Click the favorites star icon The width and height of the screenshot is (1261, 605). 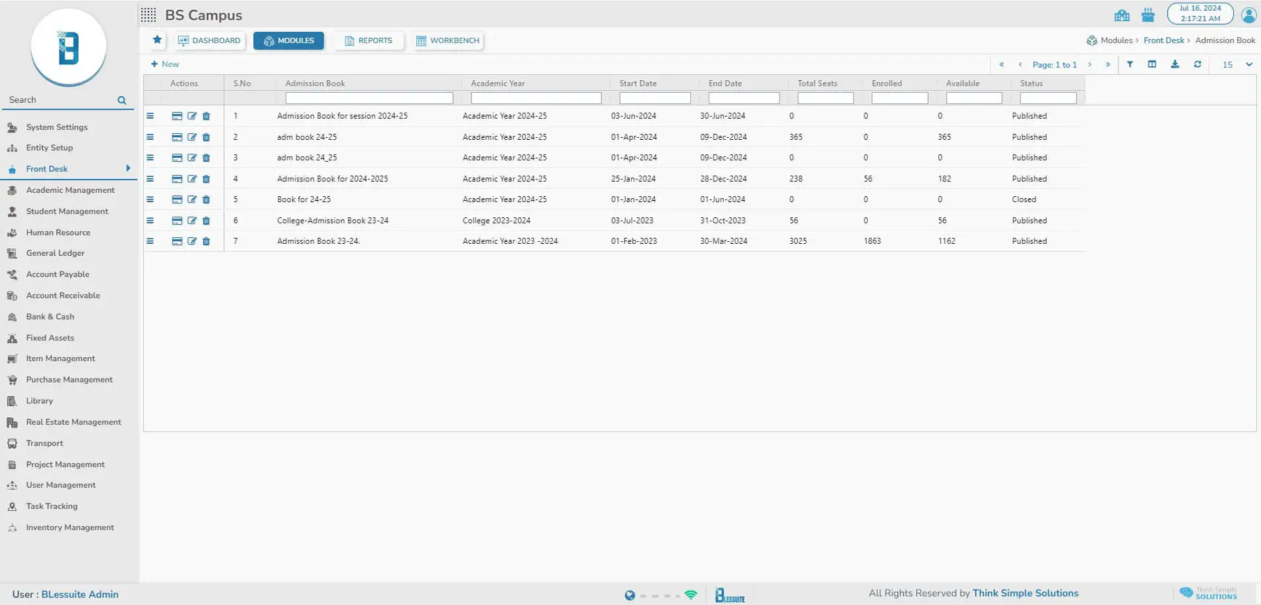click(157, 40)
